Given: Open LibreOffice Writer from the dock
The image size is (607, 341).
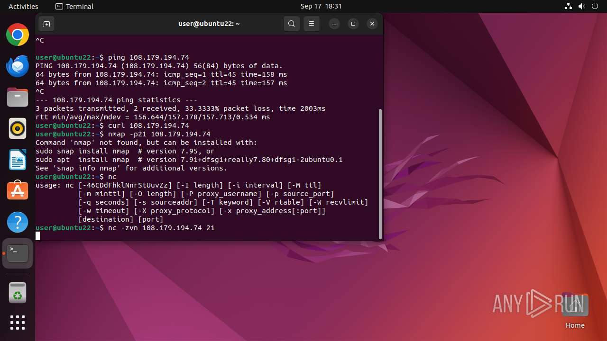Looking at the screenshot, I should (x=18, y=160).
